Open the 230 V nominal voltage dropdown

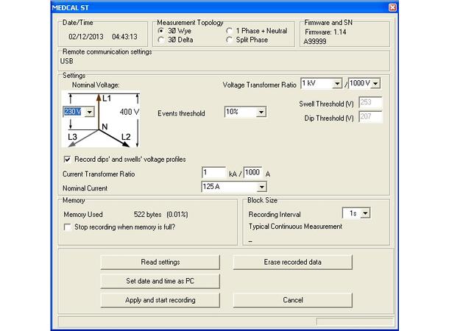click(90, 112)
